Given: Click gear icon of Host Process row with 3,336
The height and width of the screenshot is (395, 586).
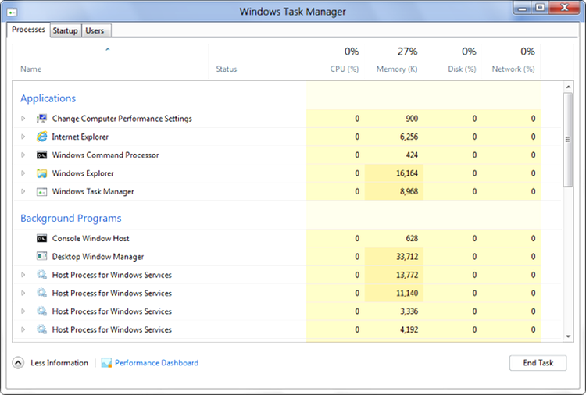Looking at the screenshot, I should 41,311.
